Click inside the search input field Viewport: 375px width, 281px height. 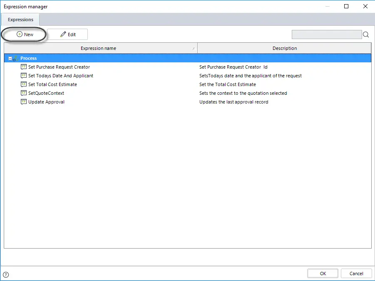pos(326,35)
